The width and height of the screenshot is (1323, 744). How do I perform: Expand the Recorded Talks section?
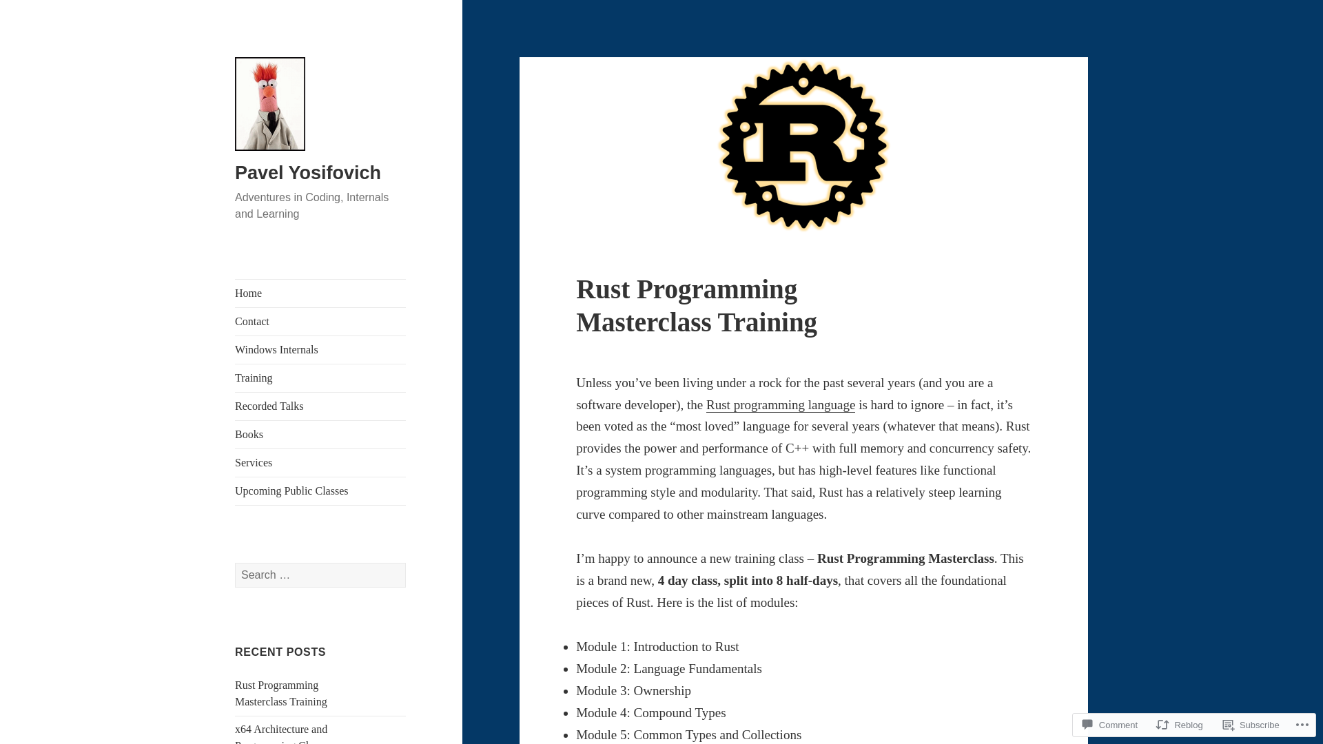point(269,406)
